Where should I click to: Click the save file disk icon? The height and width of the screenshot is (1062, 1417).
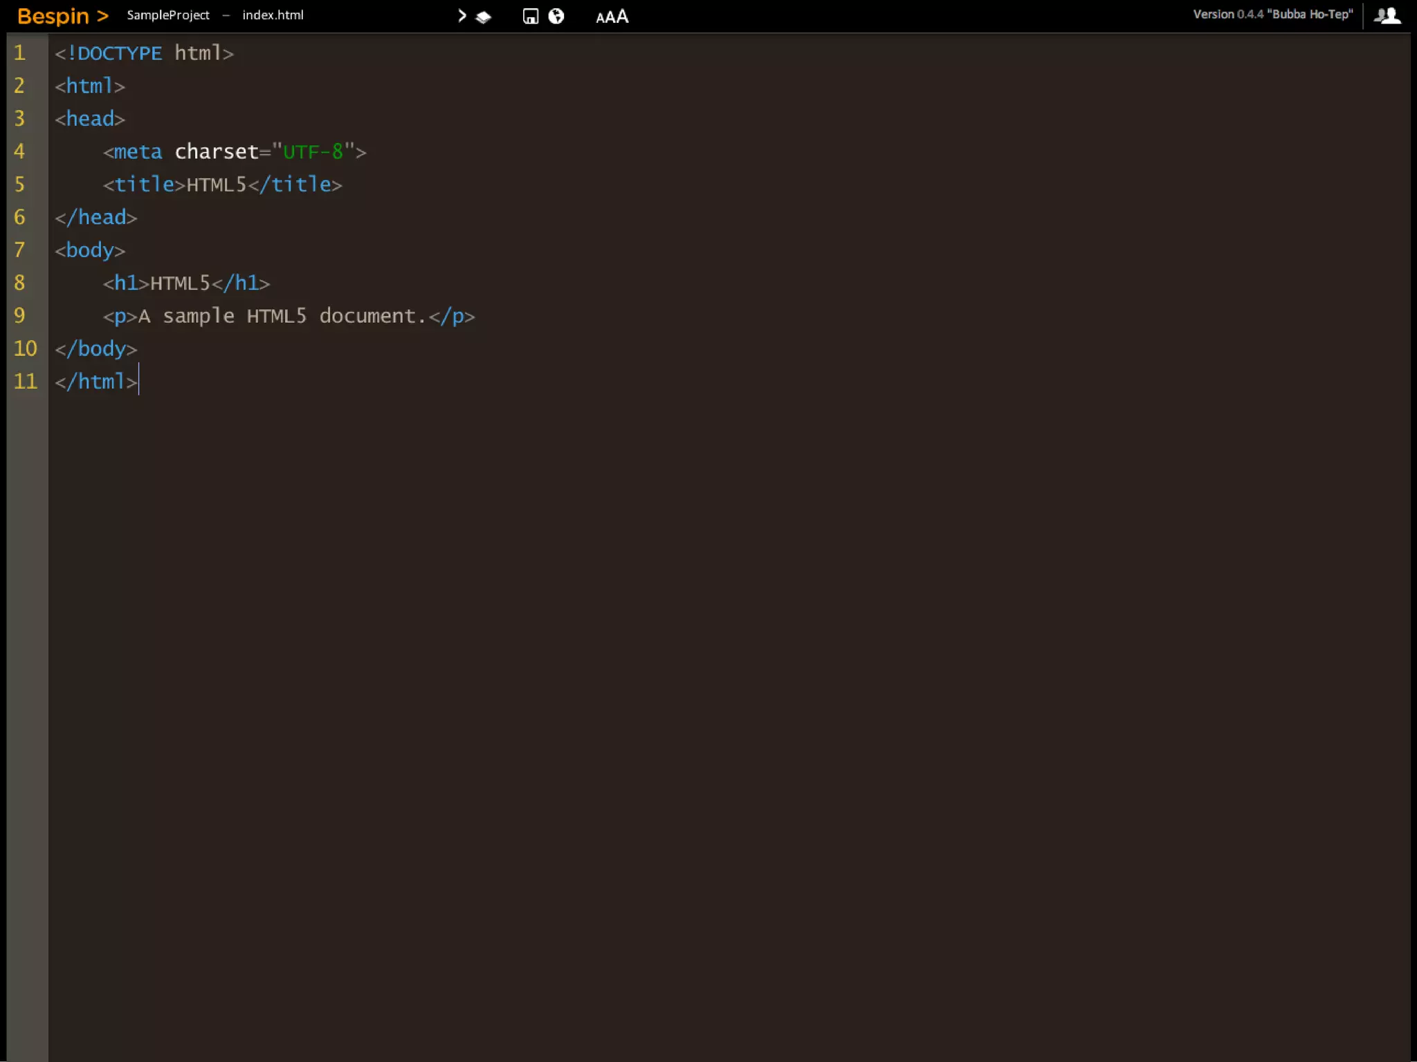[x=530, y=17]
